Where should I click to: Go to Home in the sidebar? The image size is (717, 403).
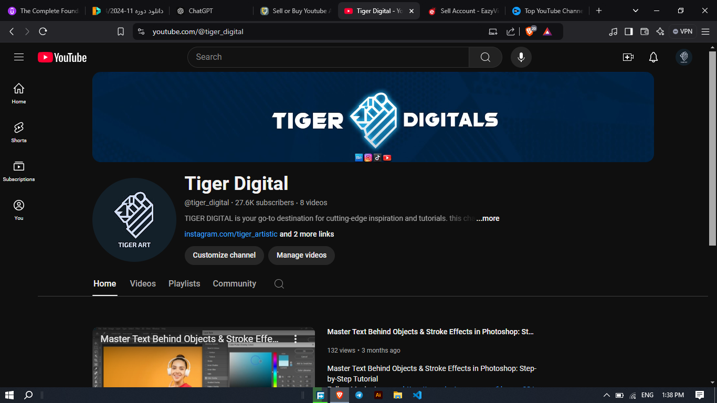click(x=19, y=93)
